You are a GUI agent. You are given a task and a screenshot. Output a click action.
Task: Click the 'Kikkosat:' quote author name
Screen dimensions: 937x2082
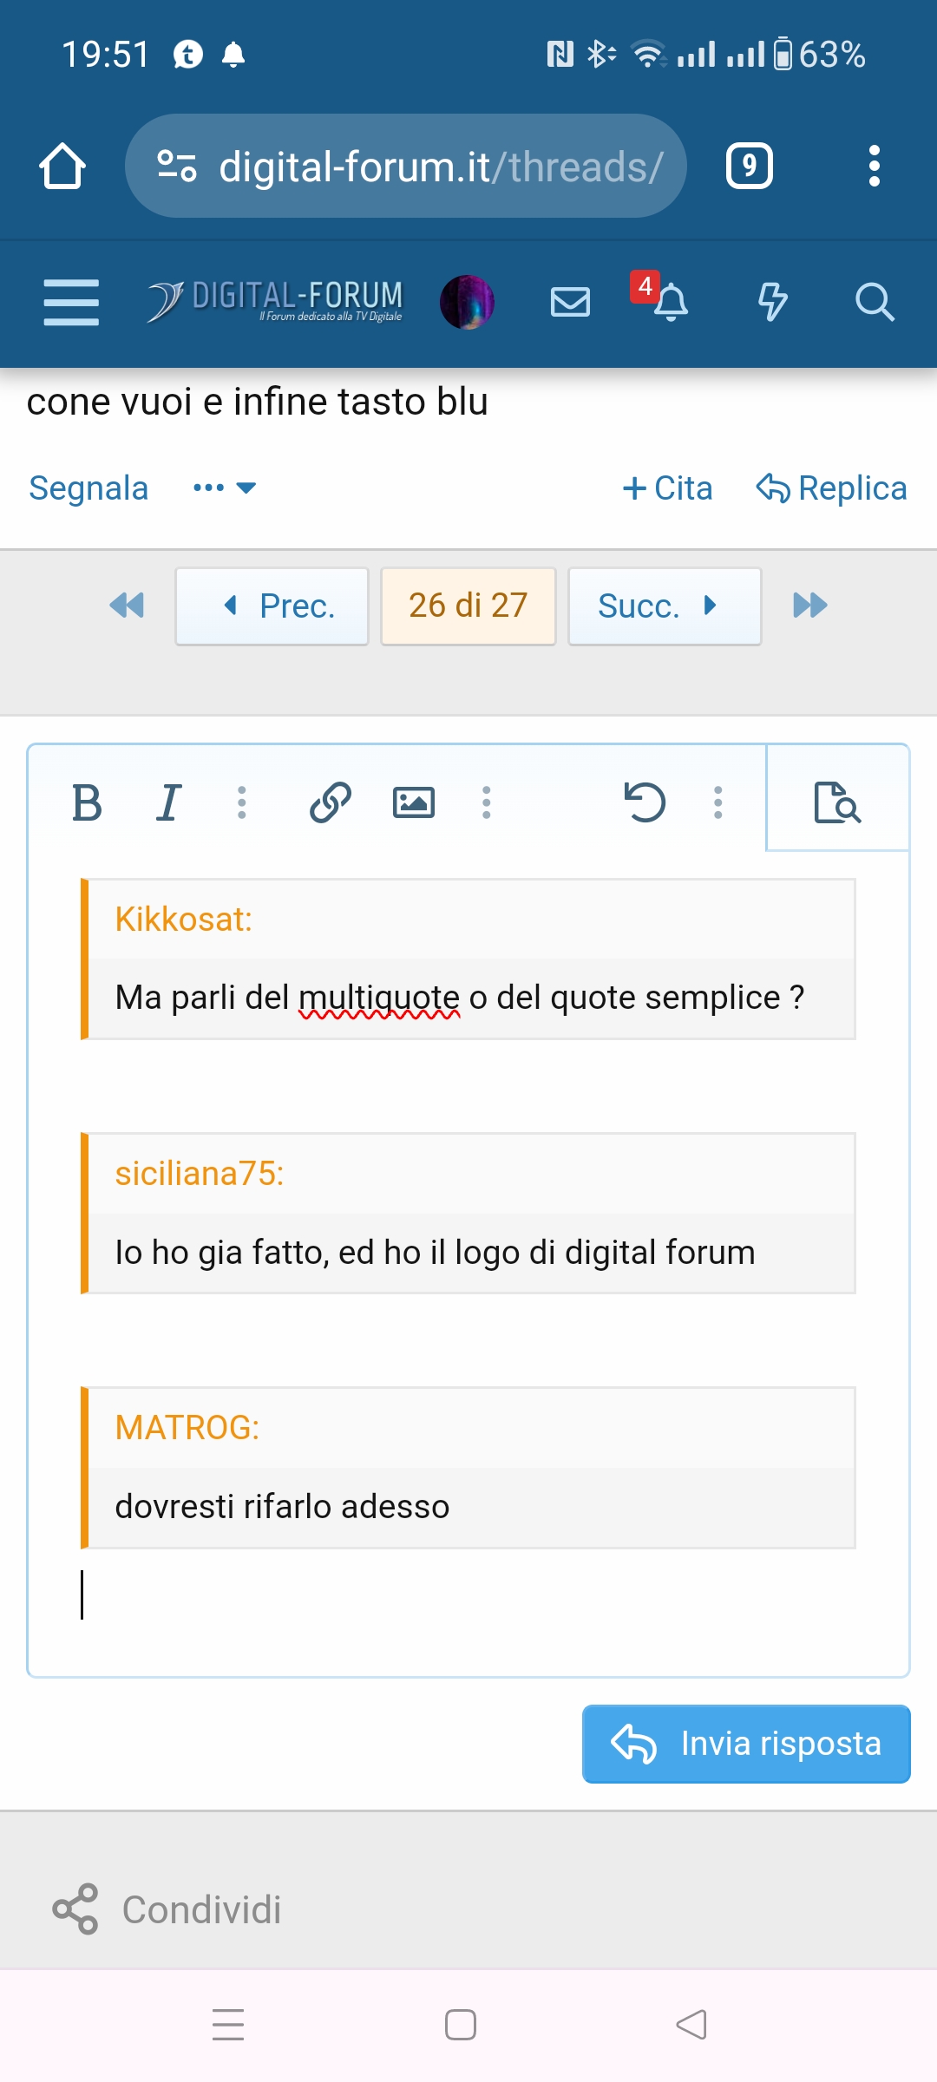pos(184,920)
